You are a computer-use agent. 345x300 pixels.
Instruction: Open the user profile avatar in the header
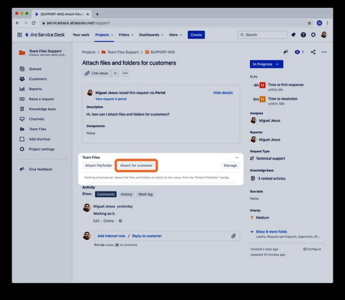coord(324,35)
